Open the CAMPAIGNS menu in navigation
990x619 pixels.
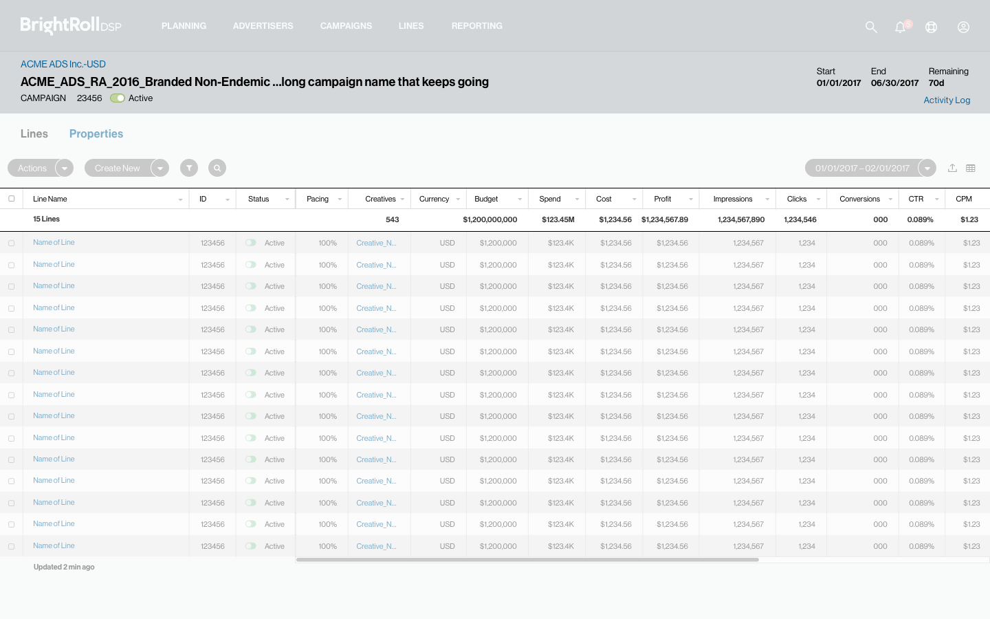coord(346,25)
